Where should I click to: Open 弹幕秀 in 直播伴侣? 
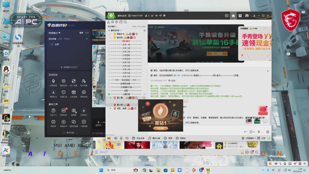coord(53,123)
